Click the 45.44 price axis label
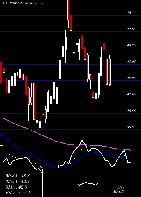 click(131, 13)
